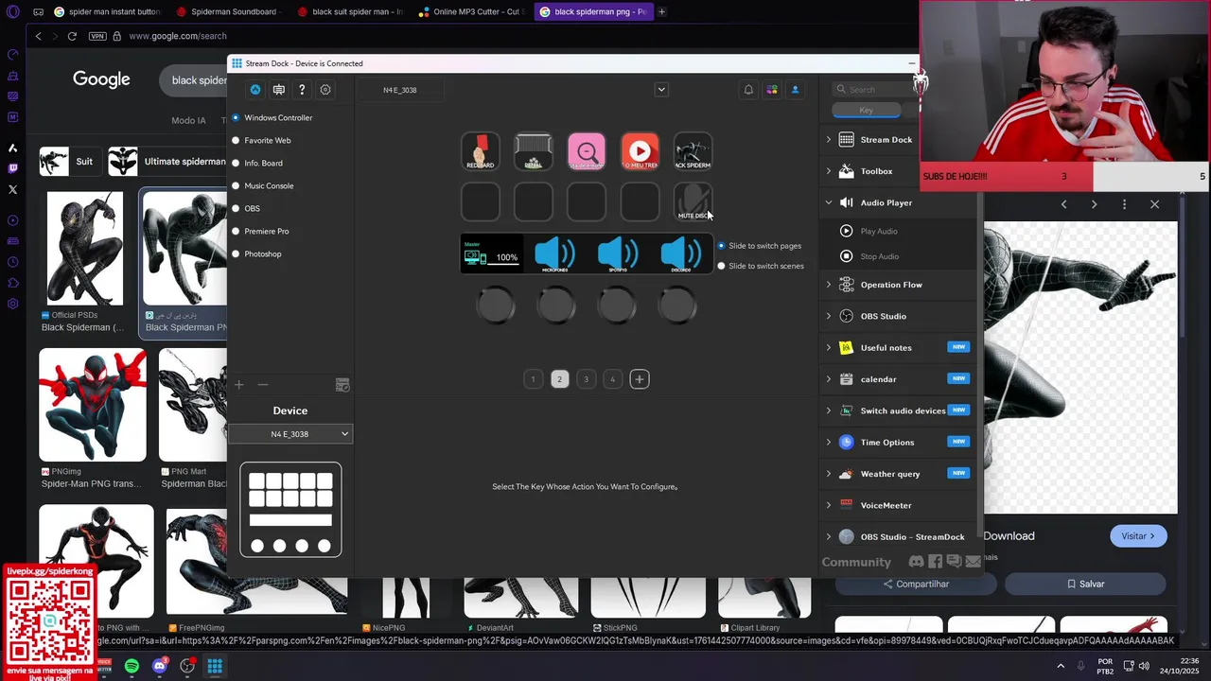The height and width of the screenshot is (681, 1211).
Task: Select the RED CARD key on the deck
Action: point(480,151)
